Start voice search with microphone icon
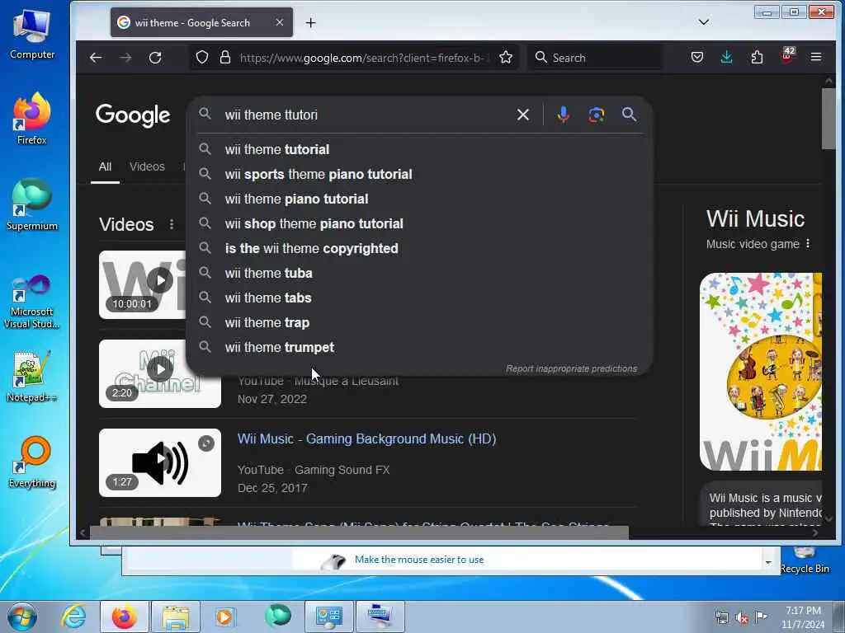The width and height of the screenshot is (845, 633). point(563,115)
